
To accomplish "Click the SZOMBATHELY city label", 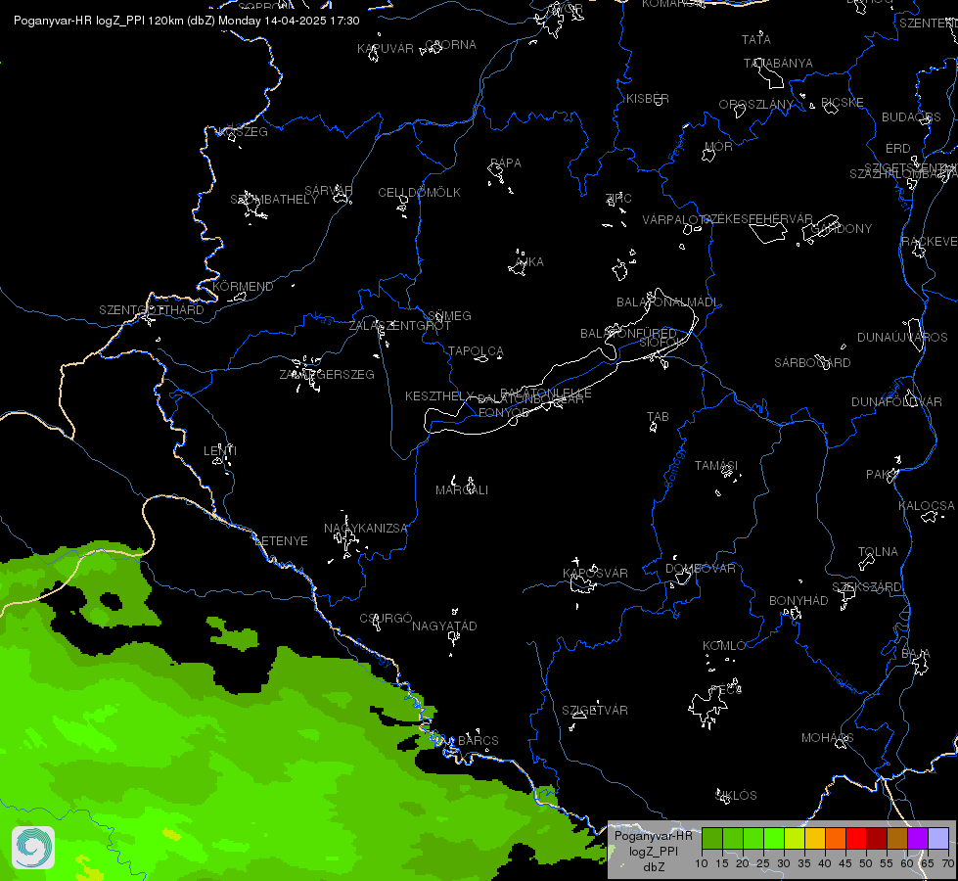I will tap(274, 200).
